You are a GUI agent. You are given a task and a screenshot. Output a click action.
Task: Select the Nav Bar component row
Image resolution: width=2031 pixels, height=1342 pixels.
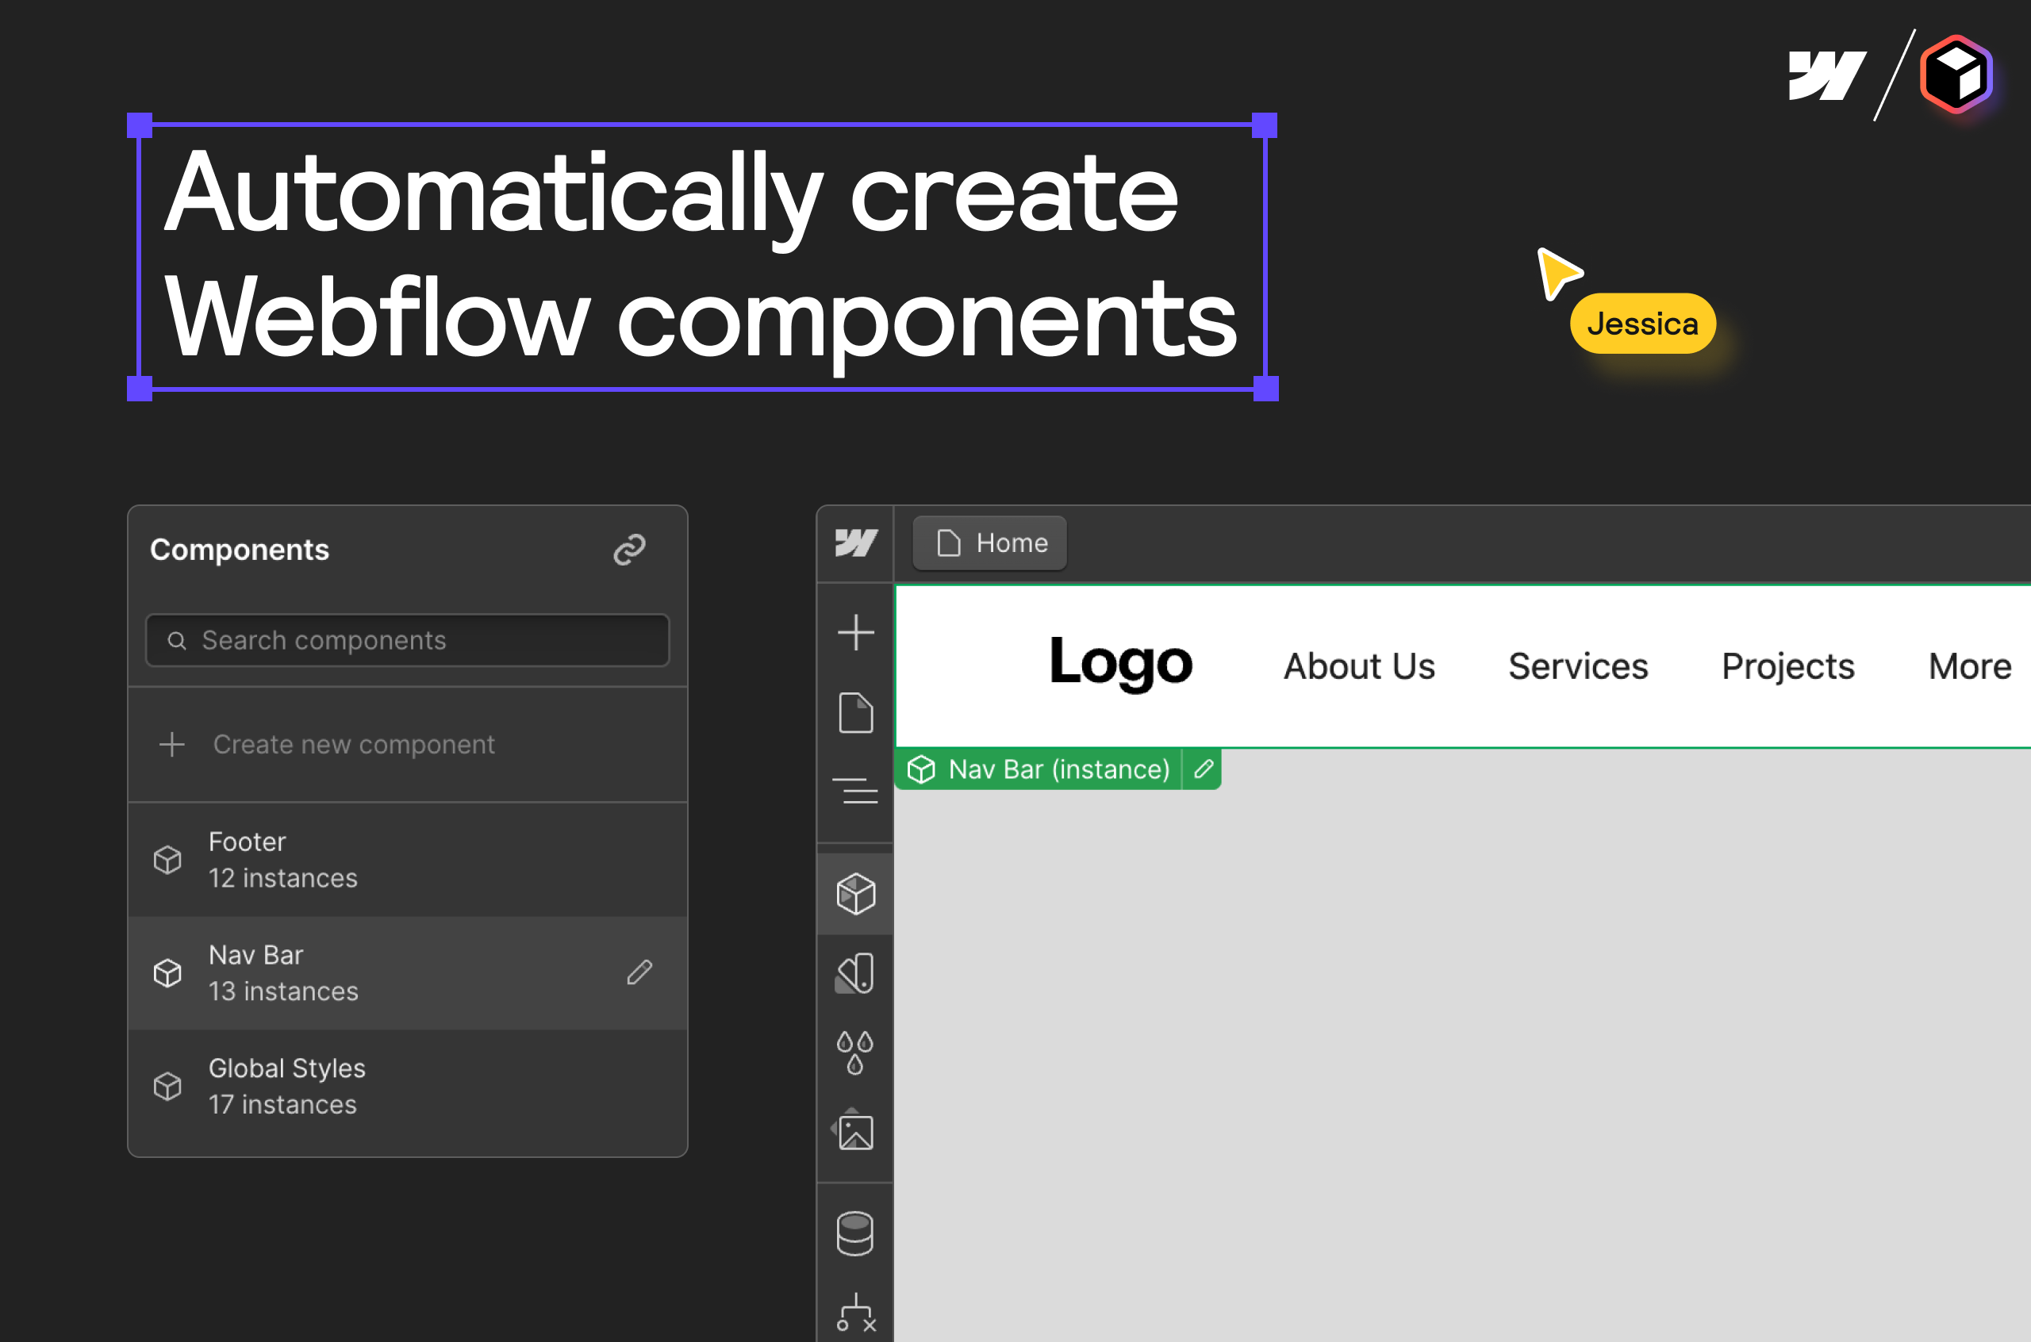coord(408,973)
